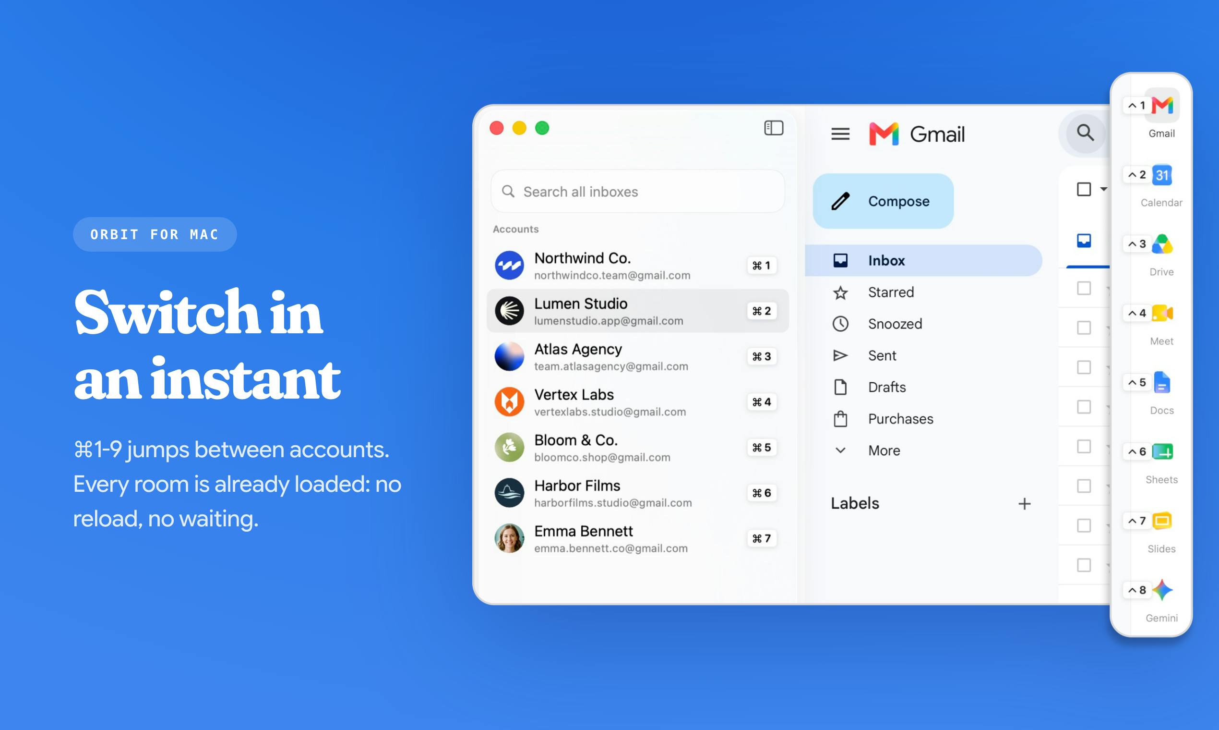The width and height of the screenshot is (1219, 730).
Task: Check the first email row checkbox
Action: tap(1084, 288)
